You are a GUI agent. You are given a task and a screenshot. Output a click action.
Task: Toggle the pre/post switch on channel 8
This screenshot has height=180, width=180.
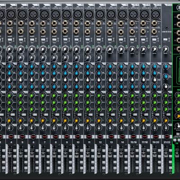pyautogui.click(x=57, y=114)
